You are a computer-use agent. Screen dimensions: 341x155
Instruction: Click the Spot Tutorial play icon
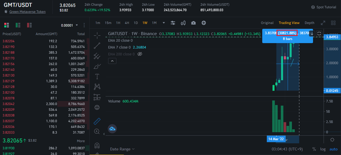point(313,7)
